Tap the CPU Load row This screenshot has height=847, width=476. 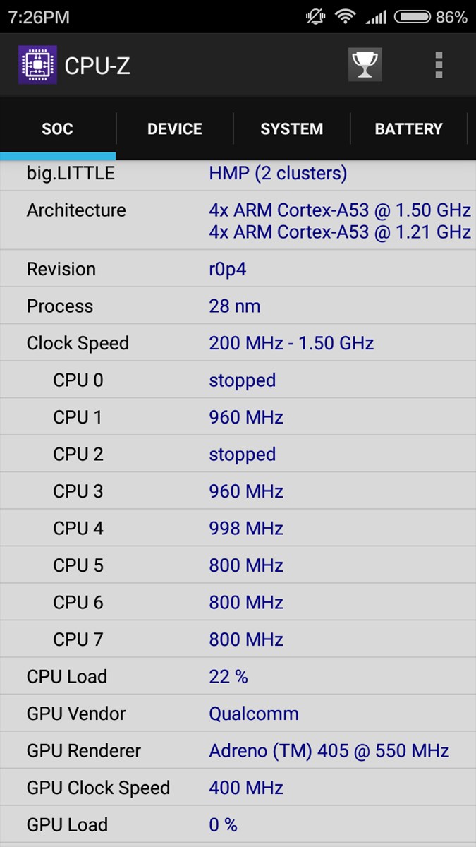point(238,676)
